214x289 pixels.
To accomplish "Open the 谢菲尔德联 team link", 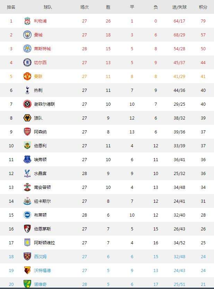I will pos(44,104).
